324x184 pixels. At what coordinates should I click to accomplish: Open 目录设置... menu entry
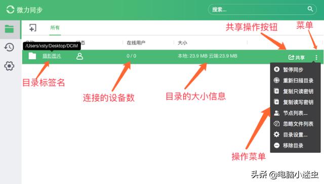[x=295, y=134]
